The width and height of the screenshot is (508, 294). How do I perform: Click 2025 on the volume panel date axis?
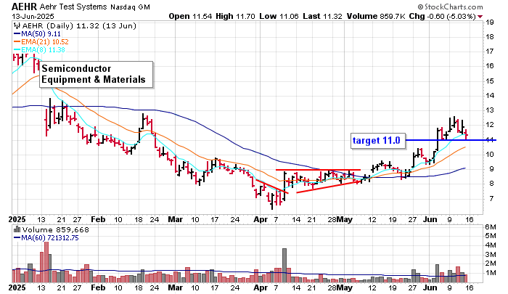pyautogui.click(x=17, y=287)
